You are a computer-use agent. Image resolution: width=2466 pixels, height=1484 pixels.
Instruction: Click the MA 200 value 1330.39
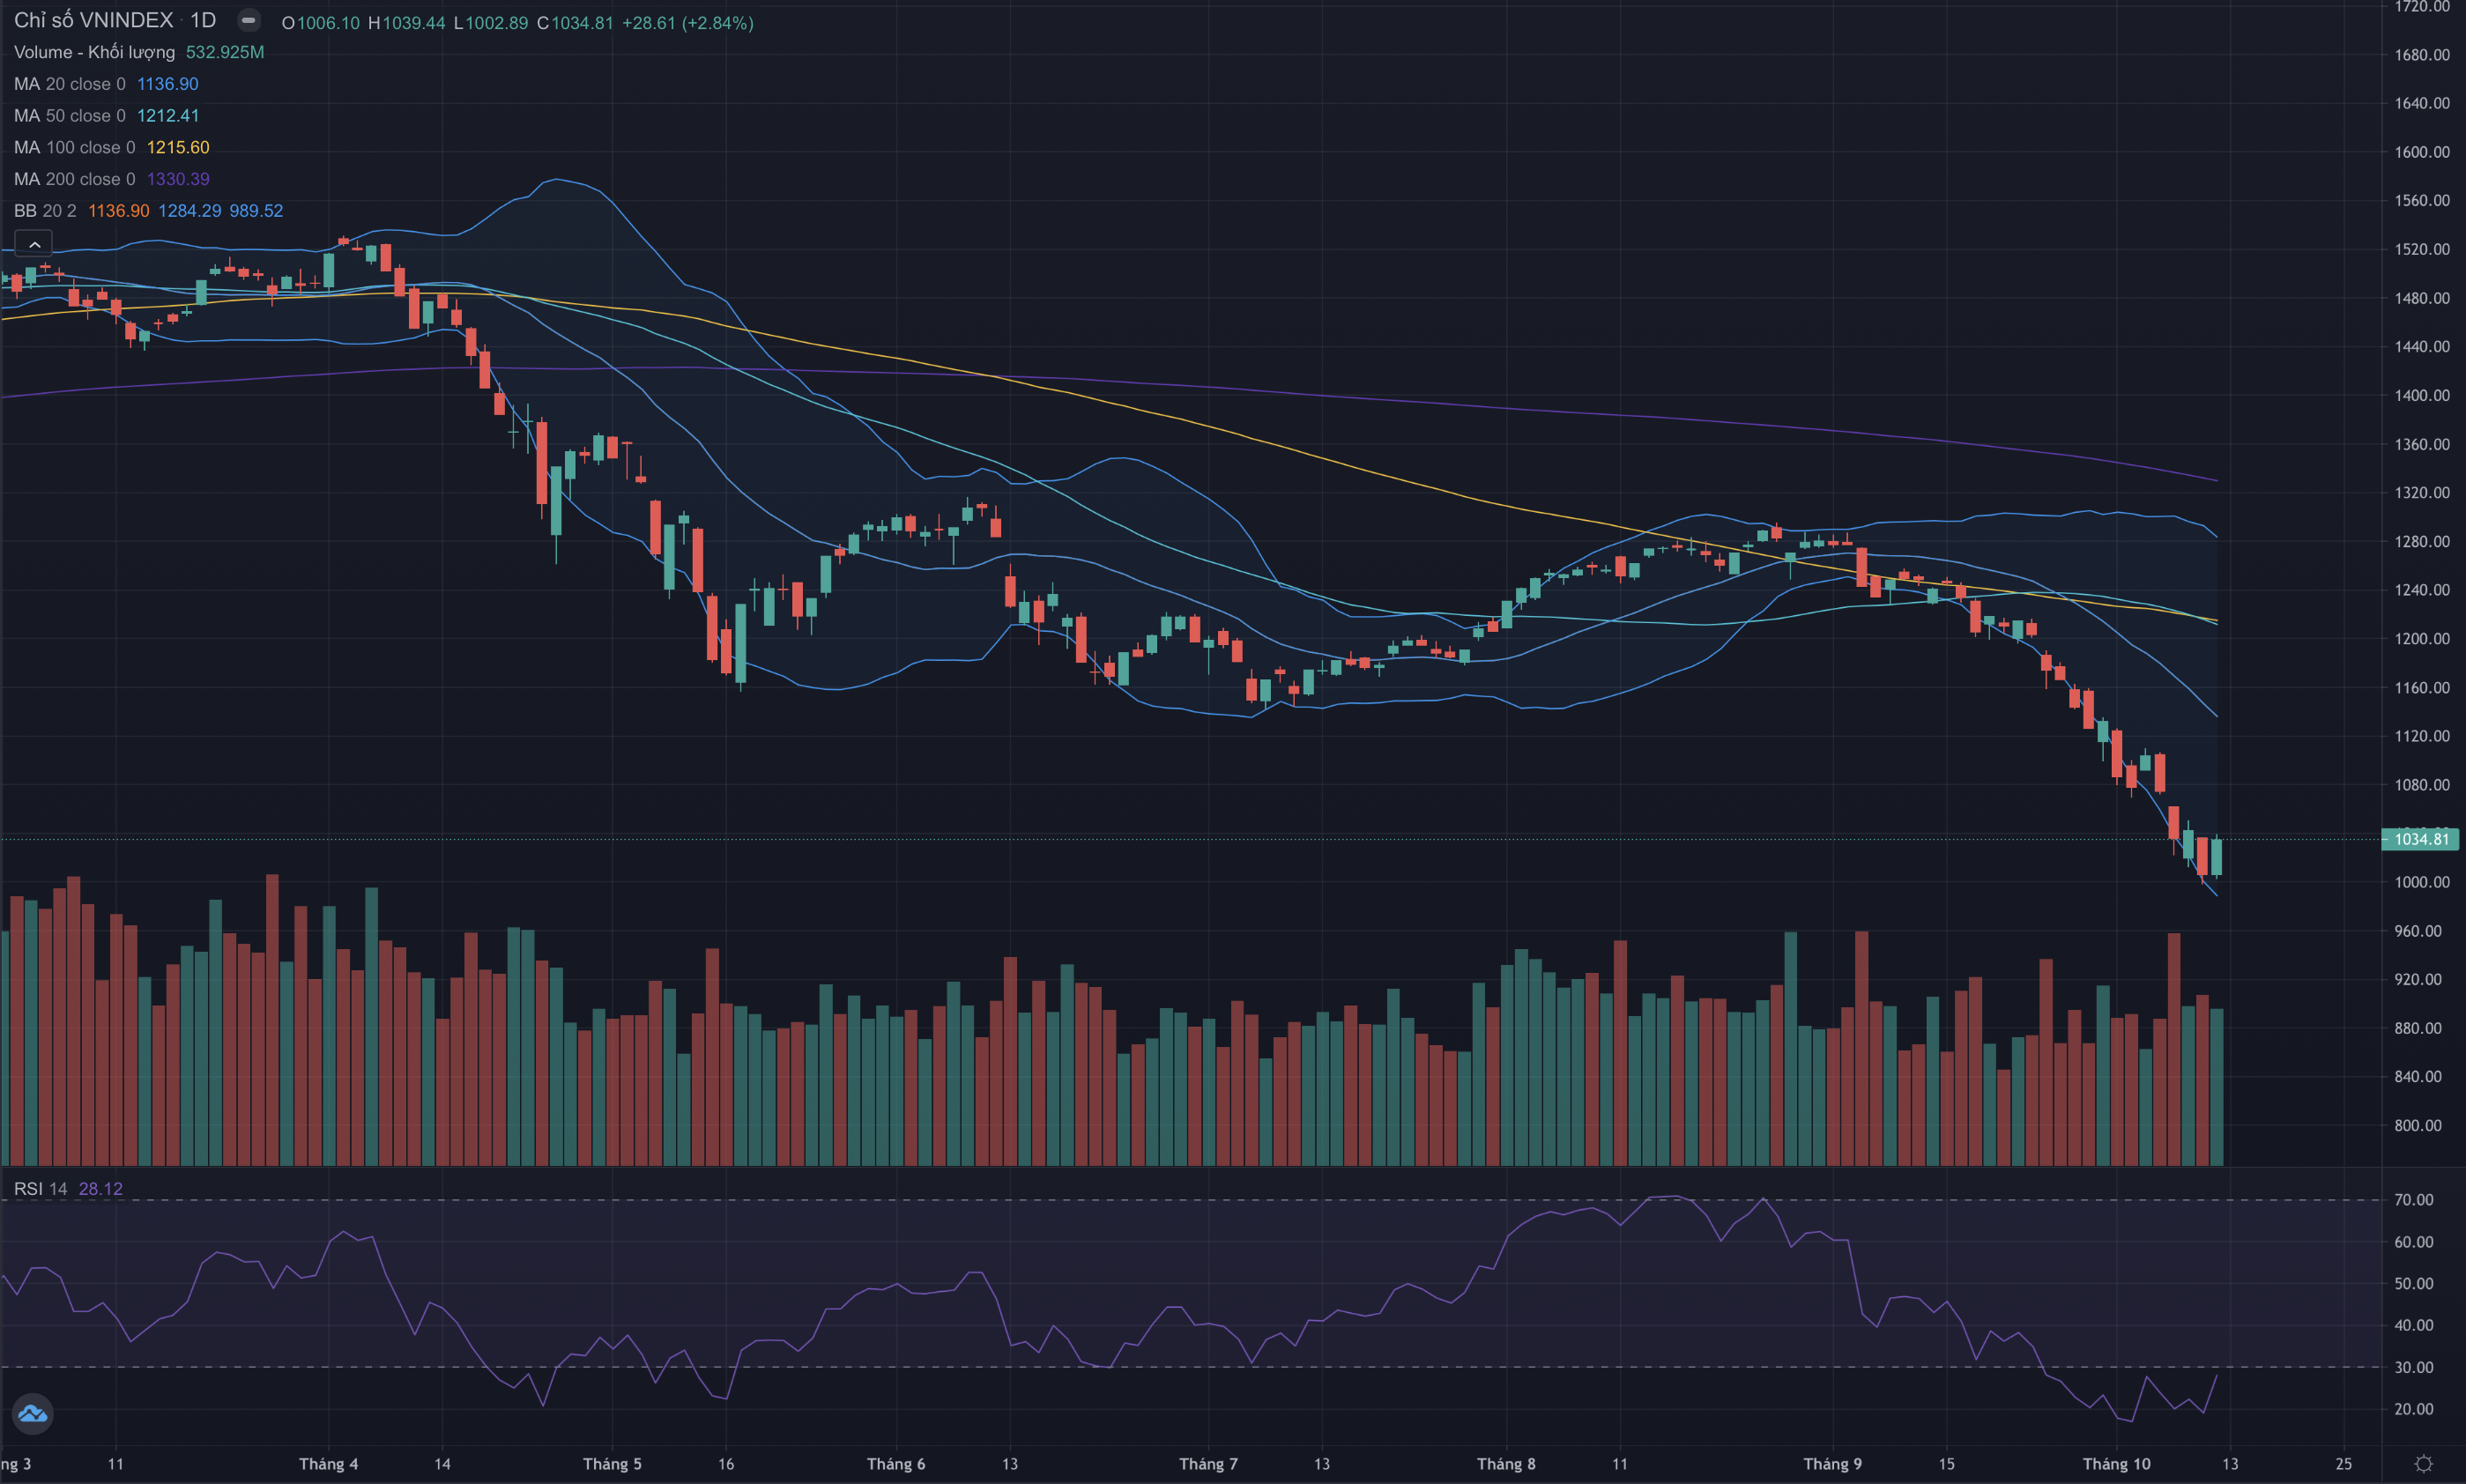point(178,179)
